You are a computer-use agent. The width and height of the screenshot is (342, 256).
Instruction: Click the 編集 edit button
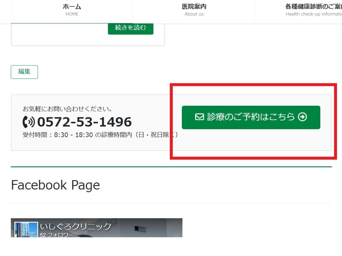24,72
